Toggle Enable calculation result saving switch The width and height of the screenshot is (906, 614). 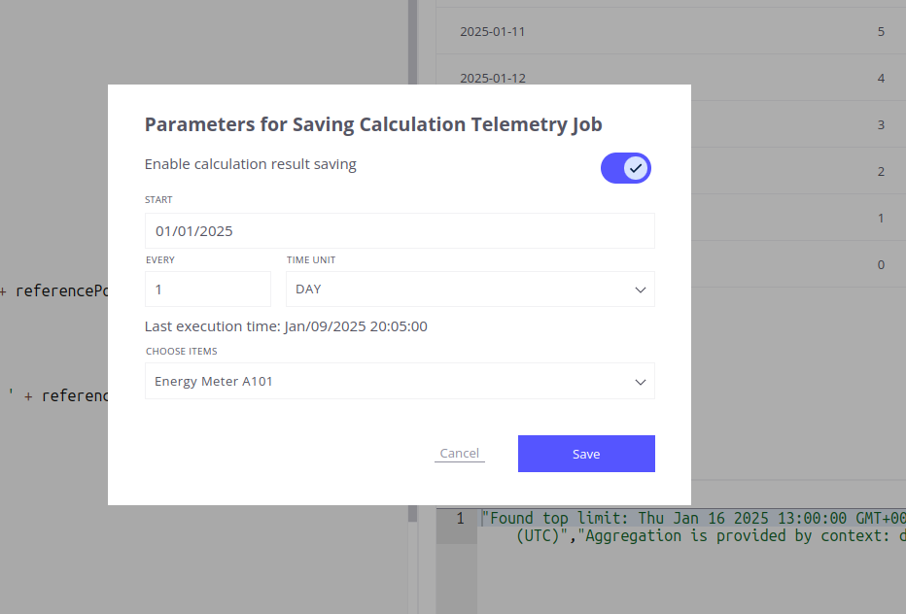625,168
